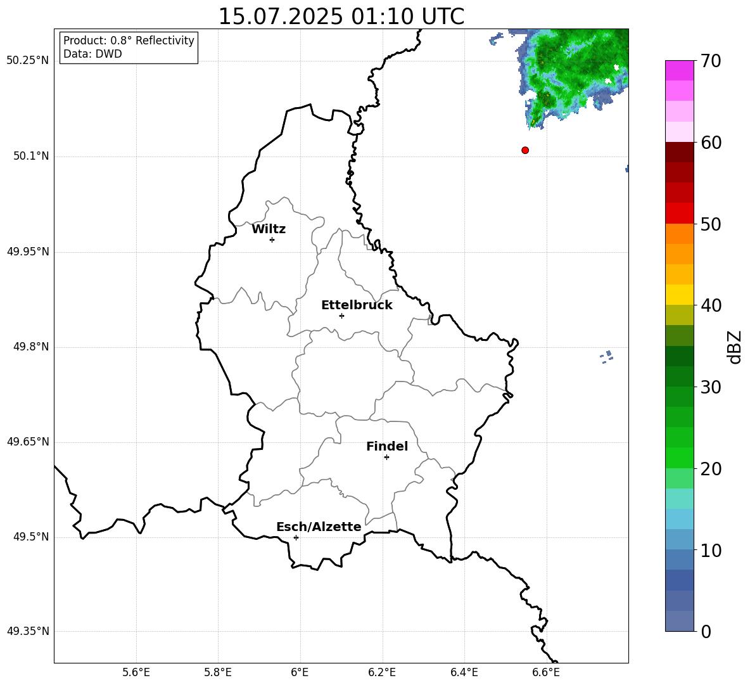750x685 pixels.
Task: Click the 30 tick on the colorbar
Action: click(x=711, y=387)
